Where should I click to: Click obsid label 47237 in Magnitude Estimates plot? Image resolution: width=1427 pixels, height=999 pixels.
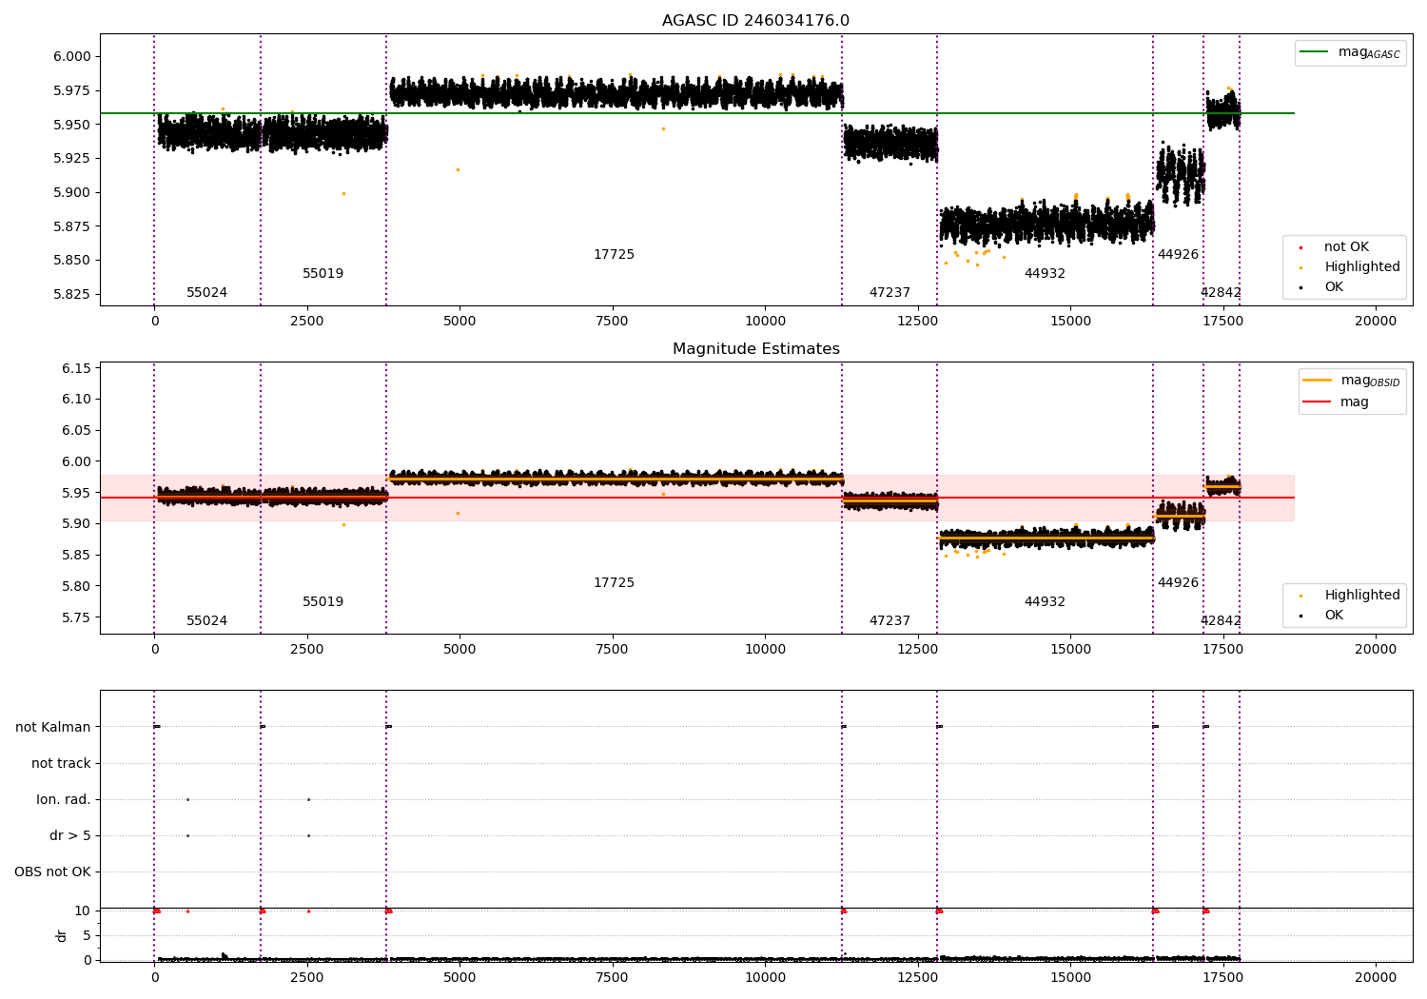889,621
